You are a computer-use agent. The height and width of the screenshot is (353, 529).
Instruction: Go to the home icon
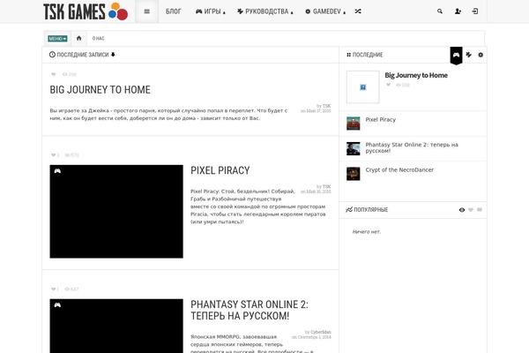pyautogui.click(x=79, y=38)
